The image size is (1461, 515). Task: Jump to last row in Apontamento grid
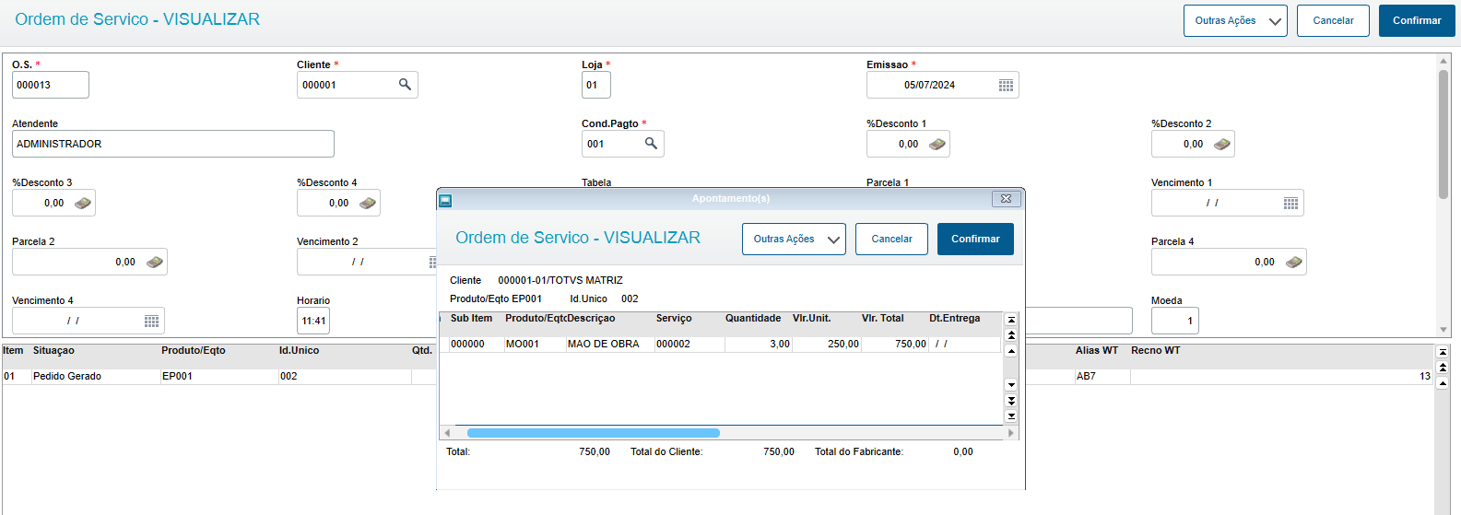[x=1011, y=416]
